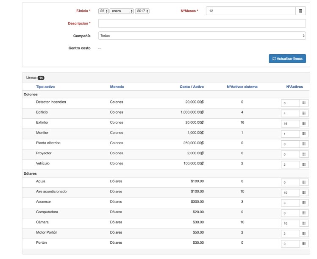Click keypad icon in Detector incendios row
317x259 pixels.
304,103
